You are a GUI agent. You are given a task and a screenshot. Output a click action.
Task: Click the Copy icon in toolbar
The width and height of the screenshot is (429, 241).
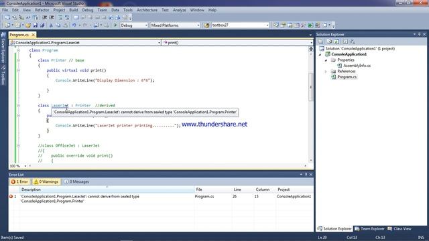point(58,25)
